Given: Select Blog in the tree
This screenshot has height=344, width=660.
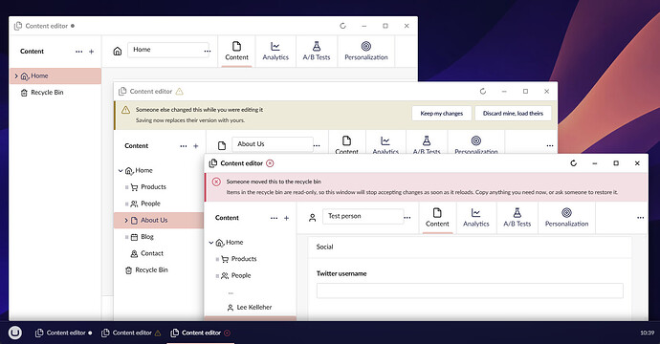Looking at the screenshot, I should click(x=147, y=237).
